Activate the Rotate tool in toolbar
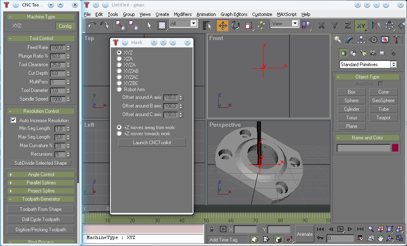The image size is (407, 246). point(236,25)
